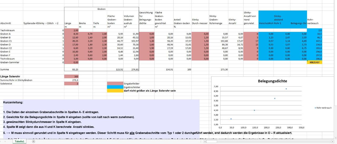Click the 'Graben D' row label

tap(6, 45)
